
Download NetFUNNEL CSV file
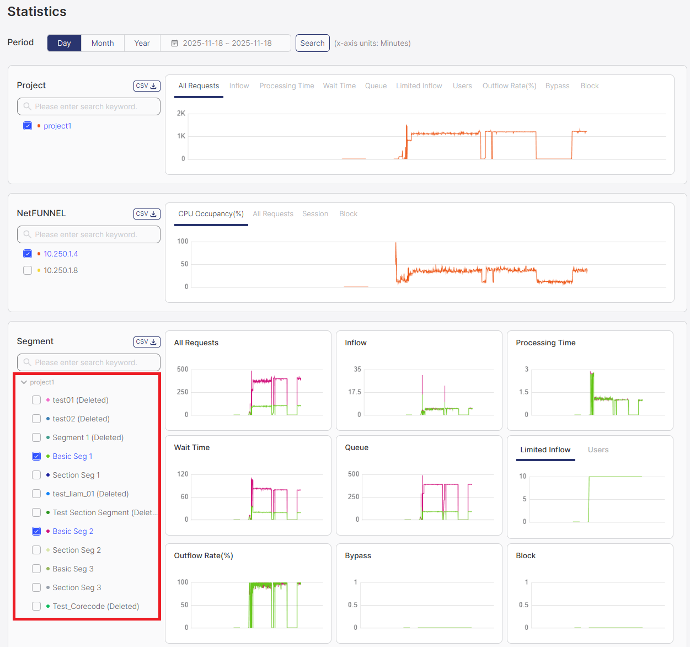tap(147, 214)
